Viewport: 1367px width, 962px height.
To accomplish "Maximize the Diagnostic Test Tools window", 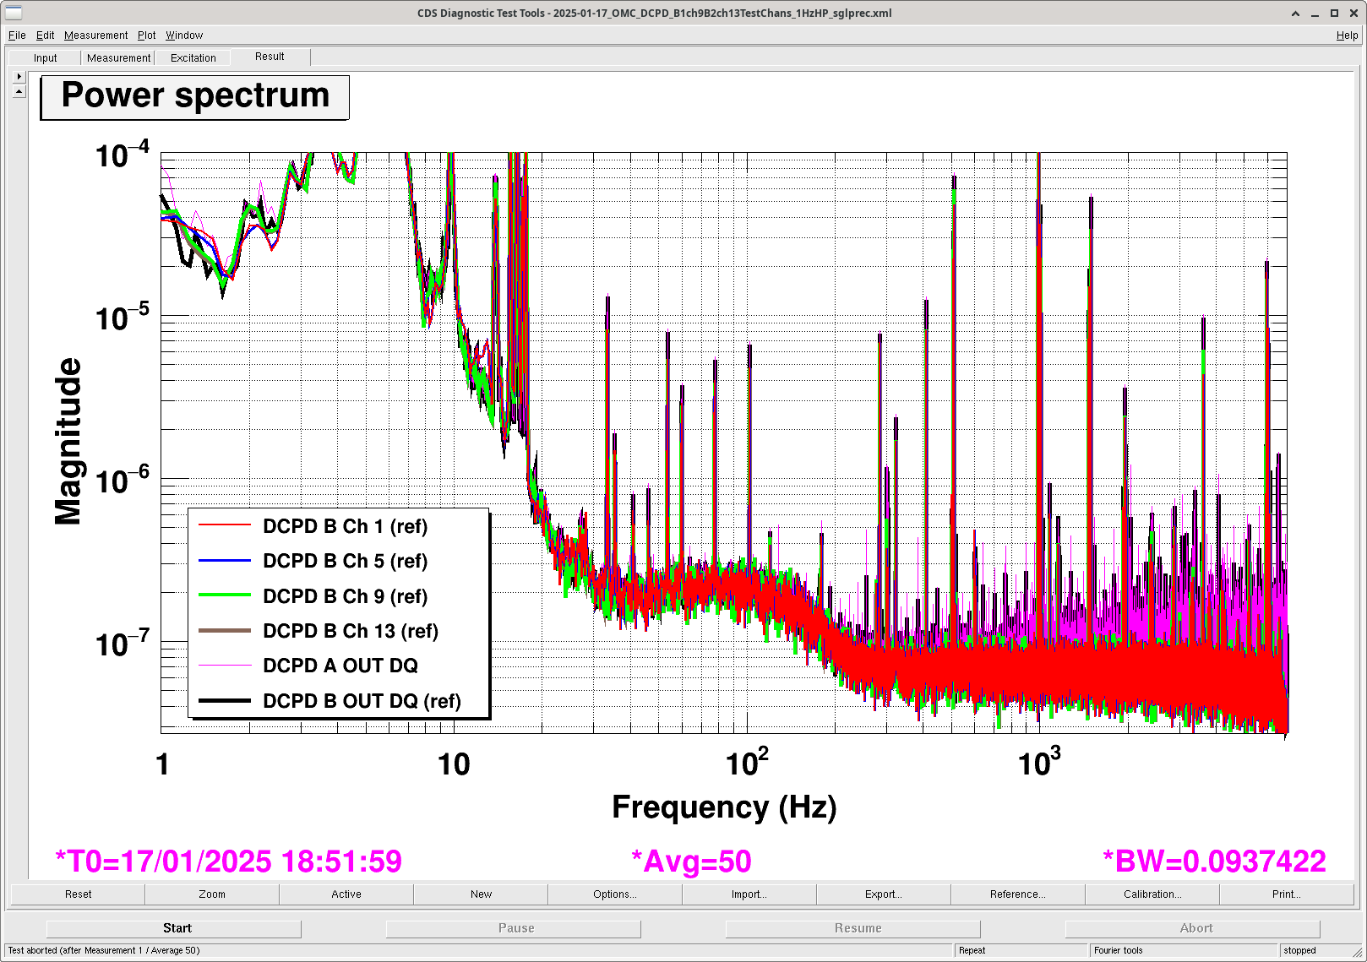I will tap(1334, 14).
